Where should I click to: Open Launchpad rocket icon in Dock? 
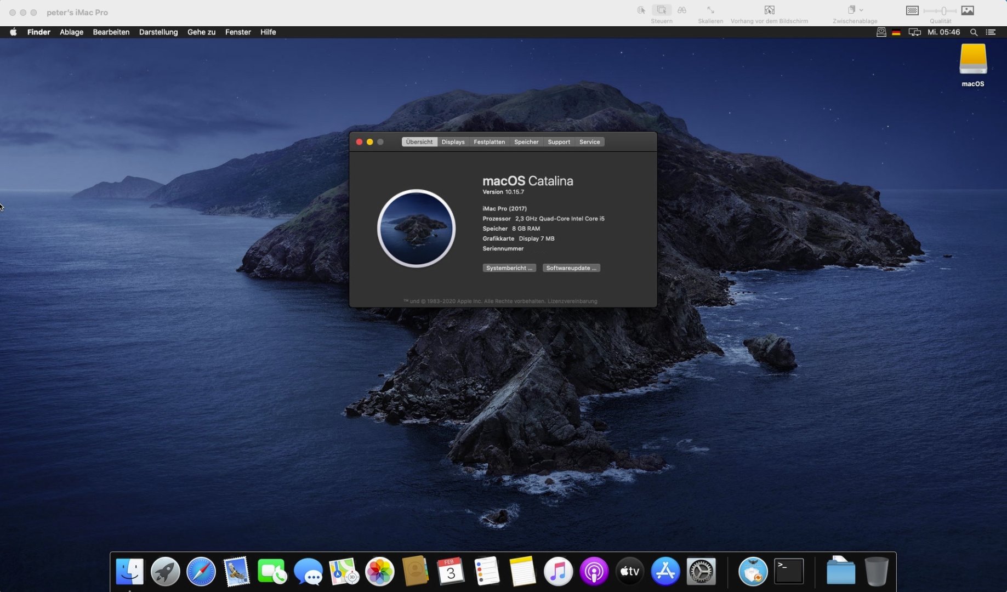coord(165,572)
